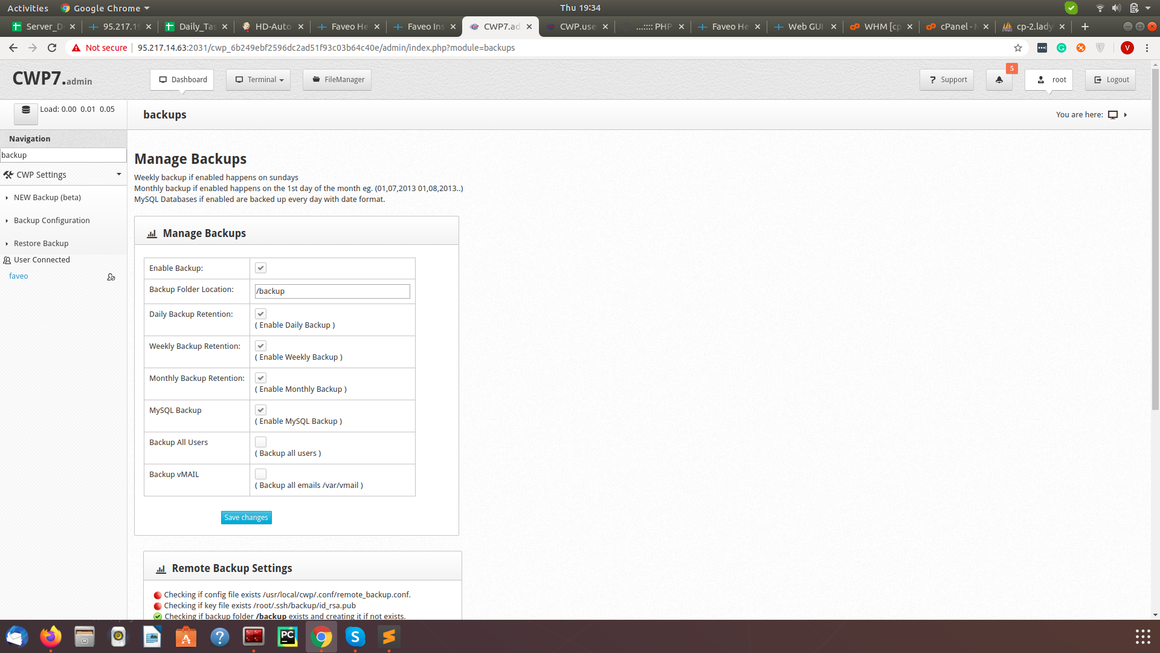This screenshot has height=653, width=1160.
Task: Click the monitor icon beside You are here
Action: [1113, 115]
